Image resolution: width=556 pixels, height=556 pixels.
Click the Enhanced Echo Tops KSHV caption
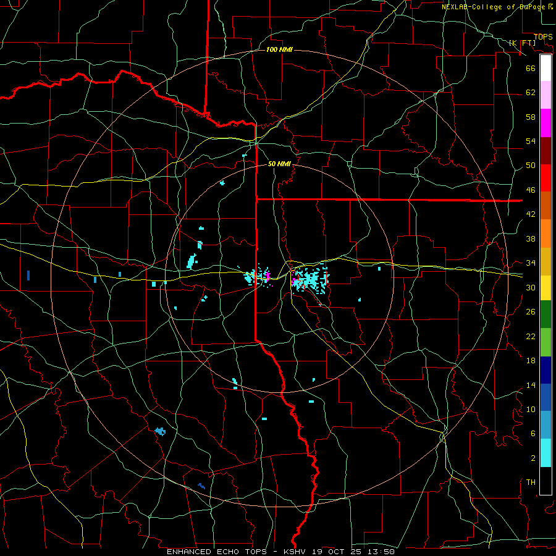(280, 552)
